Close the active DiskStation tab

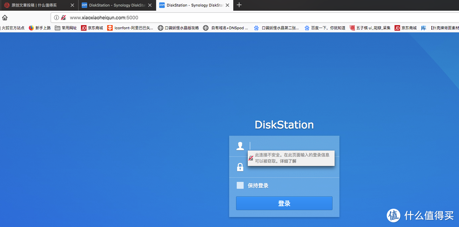pos(228,5)
